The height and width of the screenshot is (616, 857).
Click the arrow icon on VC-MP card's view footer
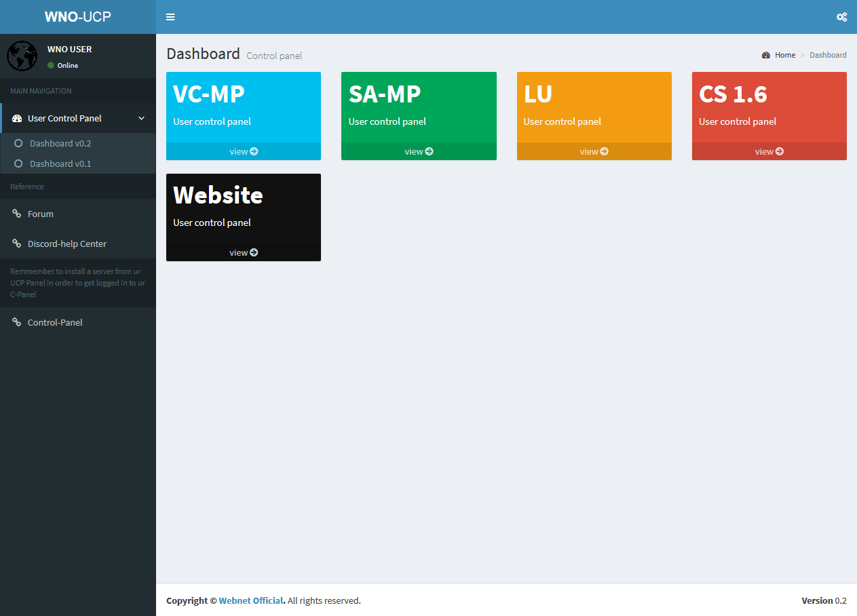(254, 151)
